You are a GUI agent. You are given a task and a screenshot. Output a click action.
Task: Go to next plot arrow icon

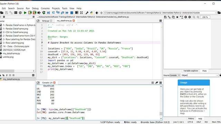pos(190,17)
